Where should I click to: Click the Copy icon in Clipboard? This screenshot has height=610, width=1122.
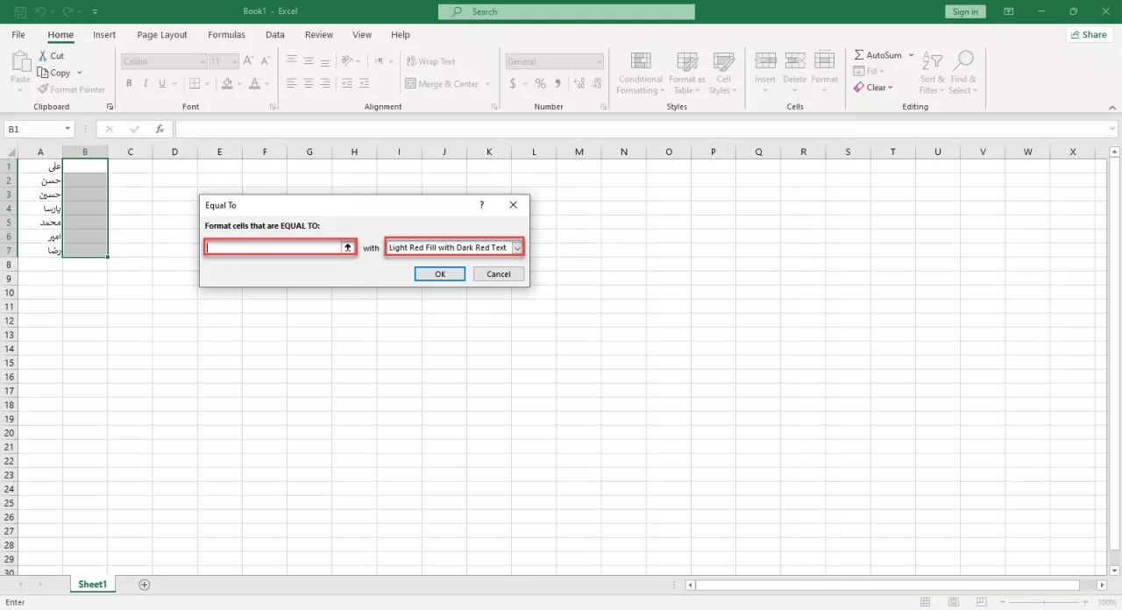coord(42,73)
